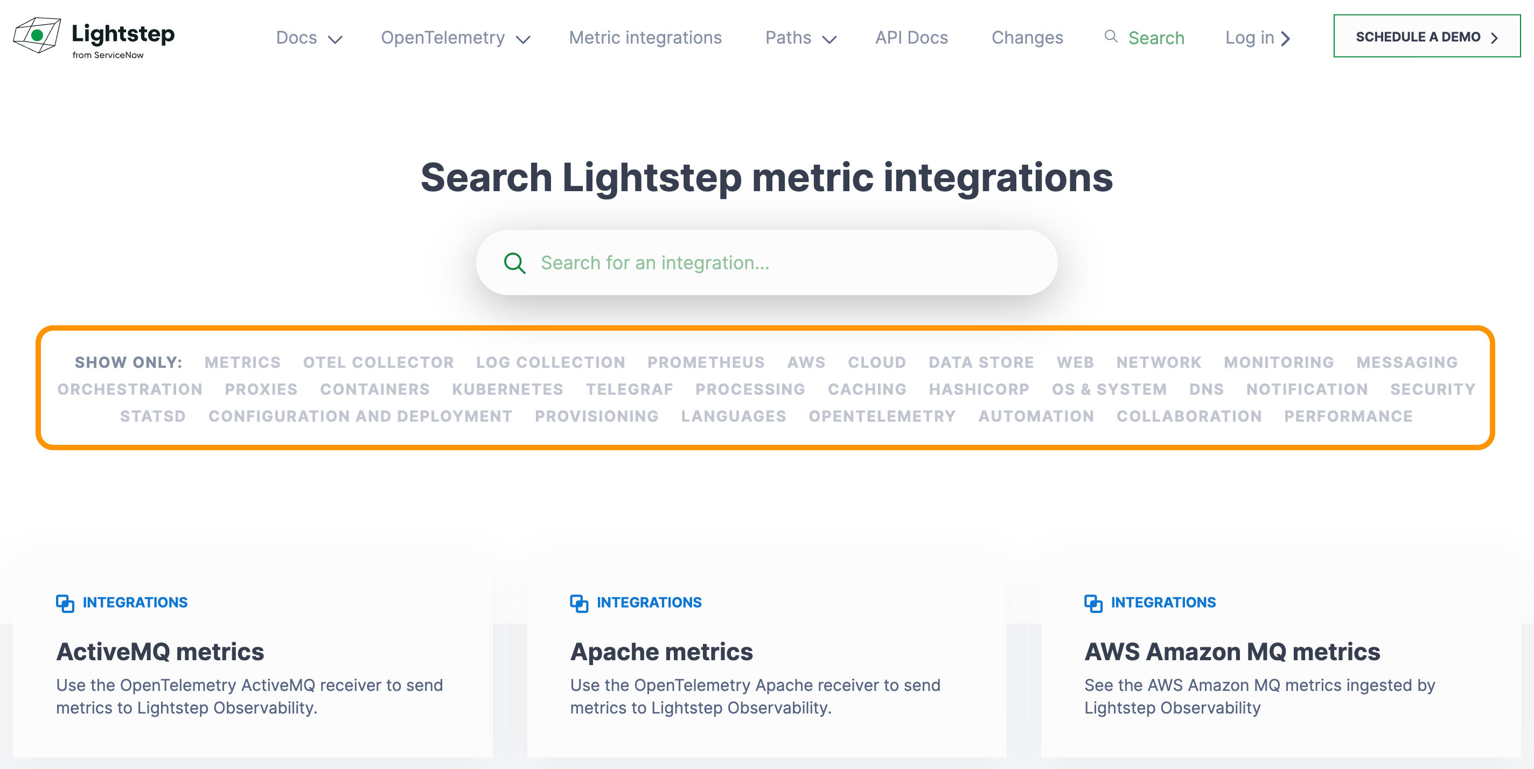This screenshot has height=769, width=1534.
Task: Toggle the KUBERNETES filter tag
Action: click(x=507, y=389)
